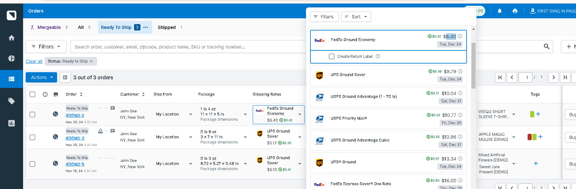Screen dimensions: 576x189
Task: Open Status: Ready to Ship filter chip
Action: tap(71, 61)
